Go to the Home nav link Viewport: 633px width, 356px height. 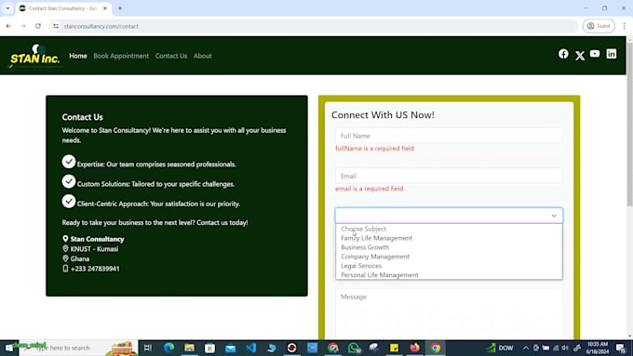click(78, 56)
